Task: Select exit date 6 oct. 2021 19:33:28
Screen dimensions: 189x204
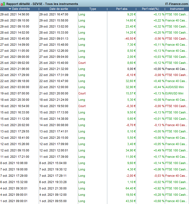Action: [53, 182]
